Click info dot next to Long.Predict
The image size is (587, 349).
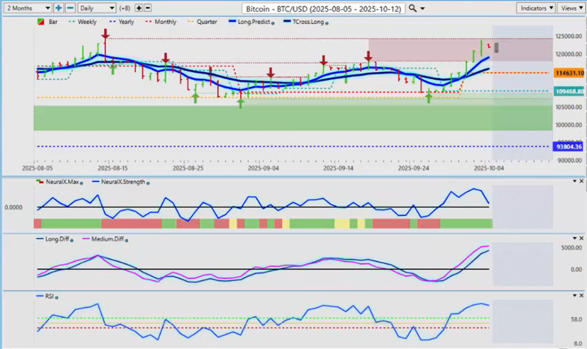pyautogui.click(x=272, y=22)
